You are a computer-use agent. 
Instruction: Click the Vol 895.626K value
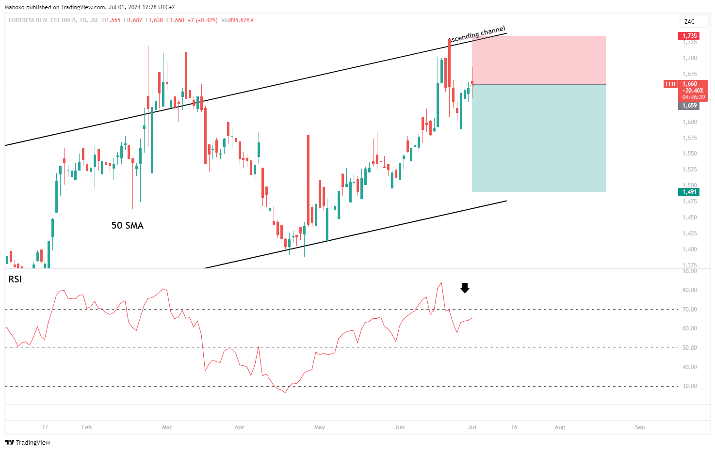point(237,20)
